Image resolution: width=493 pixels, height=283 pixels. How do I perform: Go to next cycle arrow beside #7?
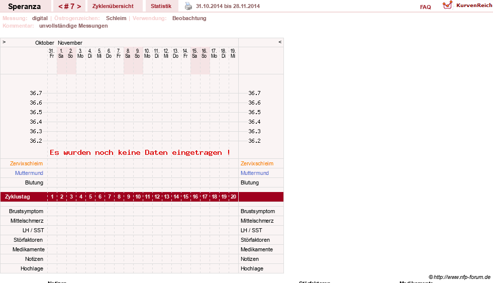pos(79,7)
